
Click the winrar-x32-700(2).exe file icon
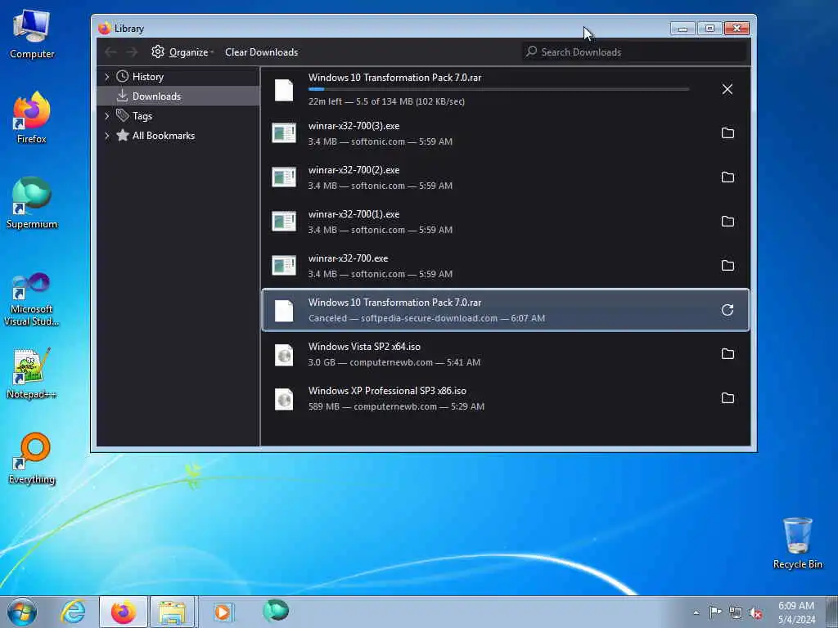click(x=284, y=177)
